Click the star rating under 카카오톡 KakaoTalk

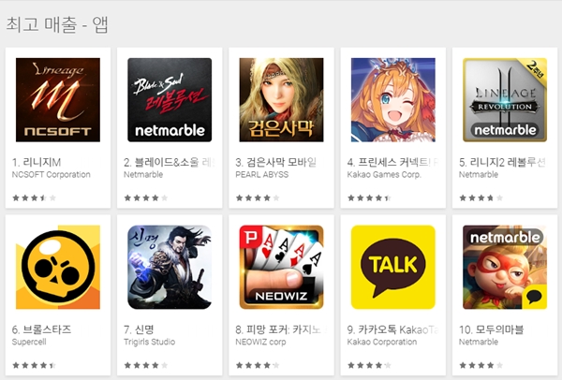(370, 365)
